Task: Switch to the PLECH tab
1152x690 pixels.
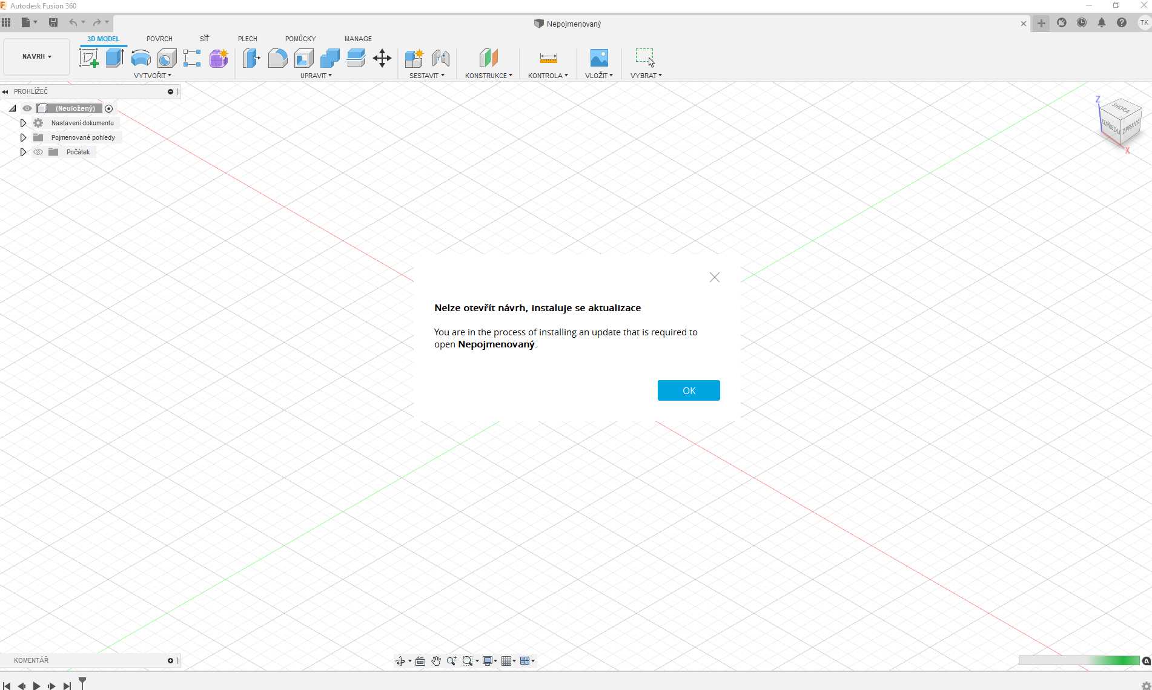Action: (247, 39)
